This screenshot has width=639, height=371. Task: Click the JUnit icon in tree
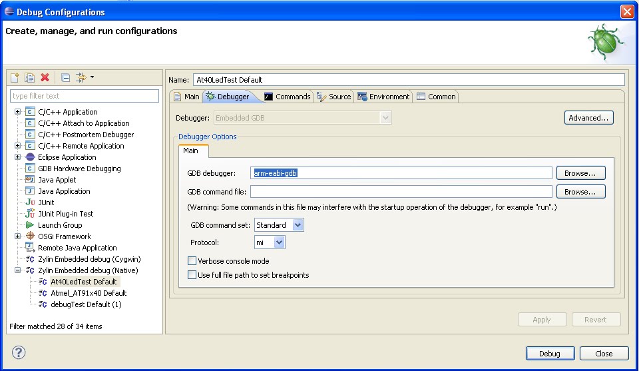coord(30,202)
